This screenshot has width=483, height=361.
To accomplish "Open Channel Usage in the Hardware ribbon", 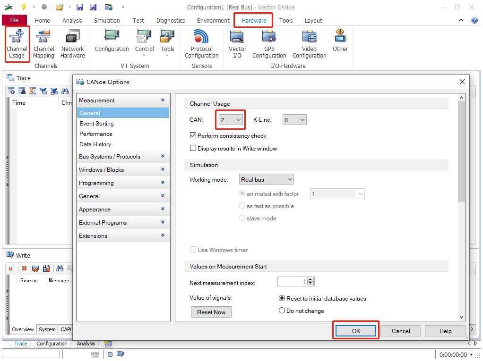I will [x=17, y=44].
